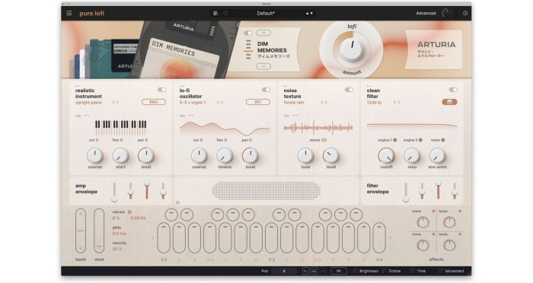Open the realistic instrument eq section
Viewport: 533px width, 283px height.
pyautogui.click(x=82, y=116)
